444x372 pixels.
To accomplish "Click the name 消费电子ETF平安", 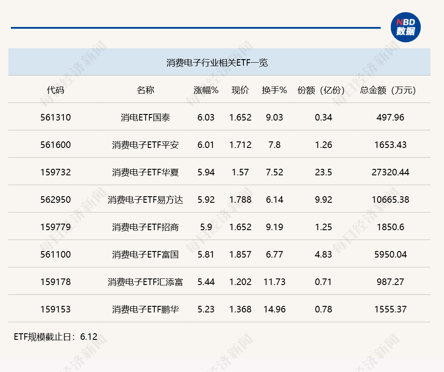I will [x=145, y=145].
